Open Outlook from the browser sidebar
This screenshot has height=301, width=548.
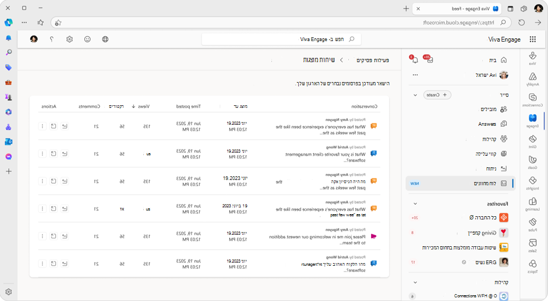click(x=9, y=142)
